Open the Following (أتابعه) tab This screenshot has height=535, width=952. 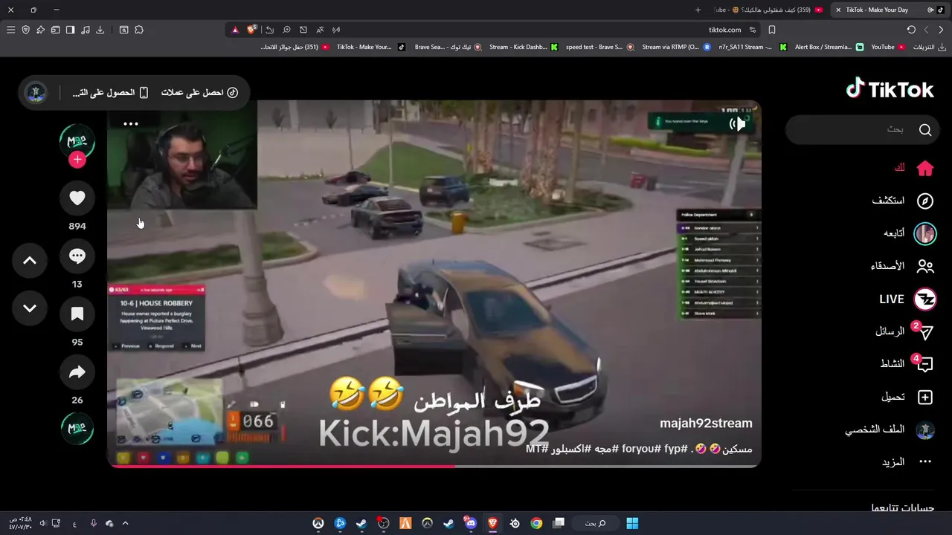click(x=910, y=233)
